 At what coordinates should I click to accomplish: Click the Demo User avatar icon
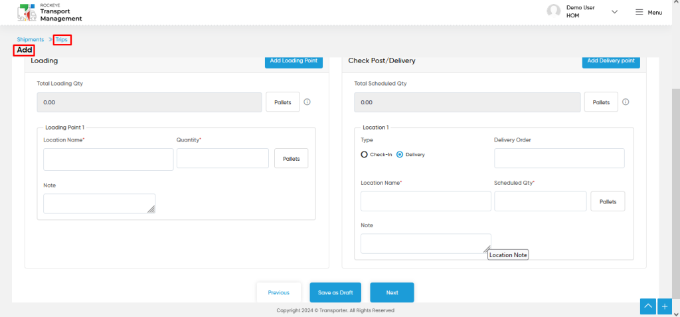tap(554, 12)
